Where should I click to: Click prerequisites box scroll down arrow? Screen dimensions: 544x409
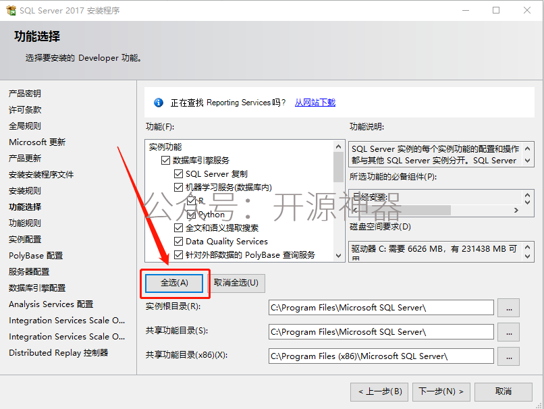click(528, 202)
